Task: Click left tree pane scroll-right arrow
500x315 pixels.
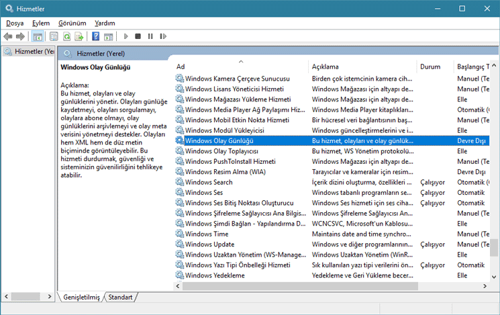Action: (50, 296)
